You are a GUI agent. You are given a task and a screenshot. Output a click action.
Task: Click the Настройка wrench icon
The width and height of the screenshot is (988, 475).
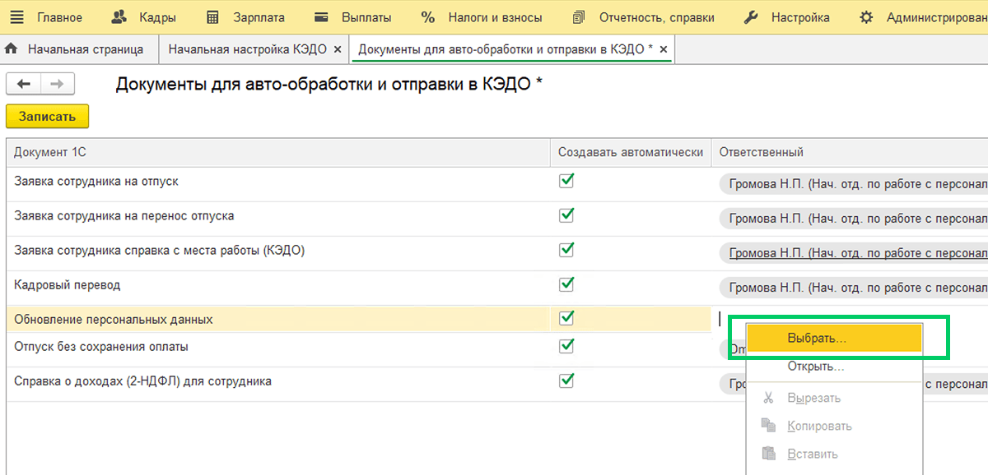(751, 16)
